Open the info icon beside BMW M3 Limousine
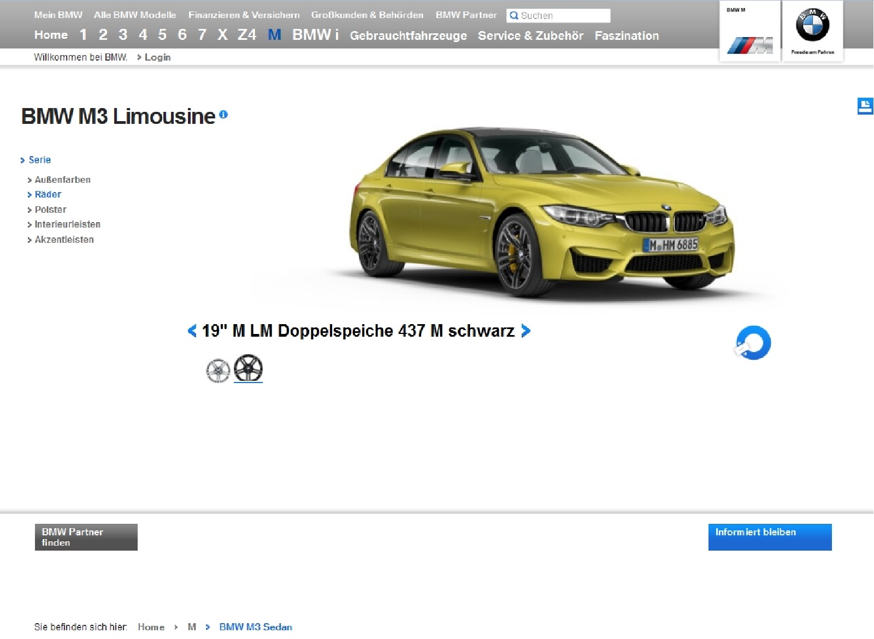Image resolution: width=874 pixels, height=639 pixels. pos(223,115)
